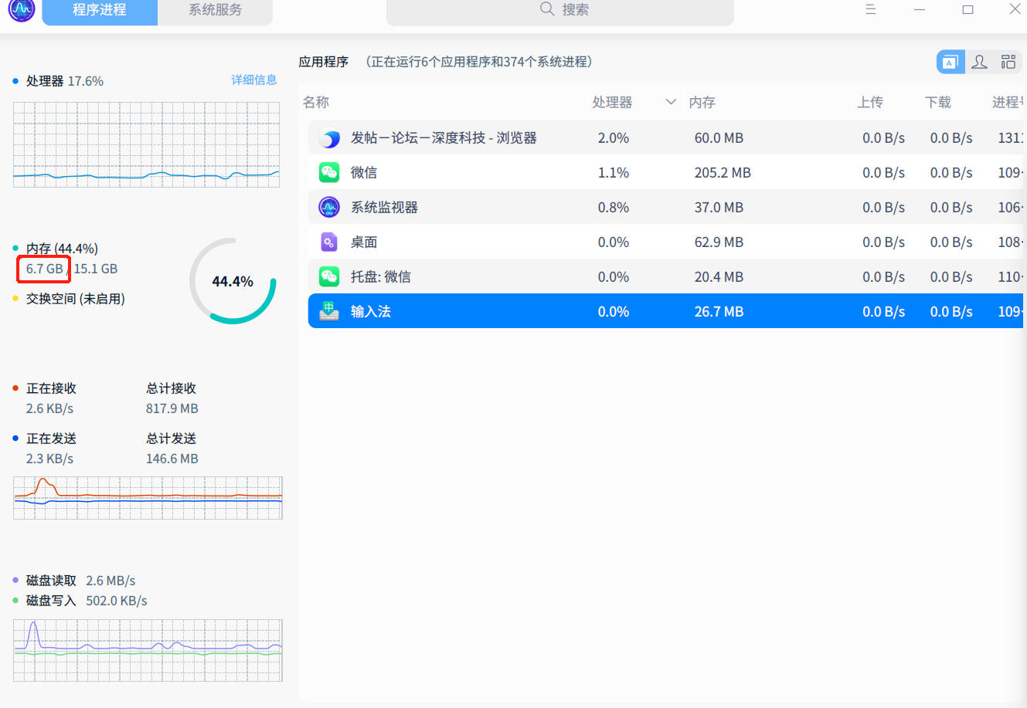The width and height of the screenshot is (1027, 708).
Task: Click the 正在发送 label
Action: coord(51,439)
